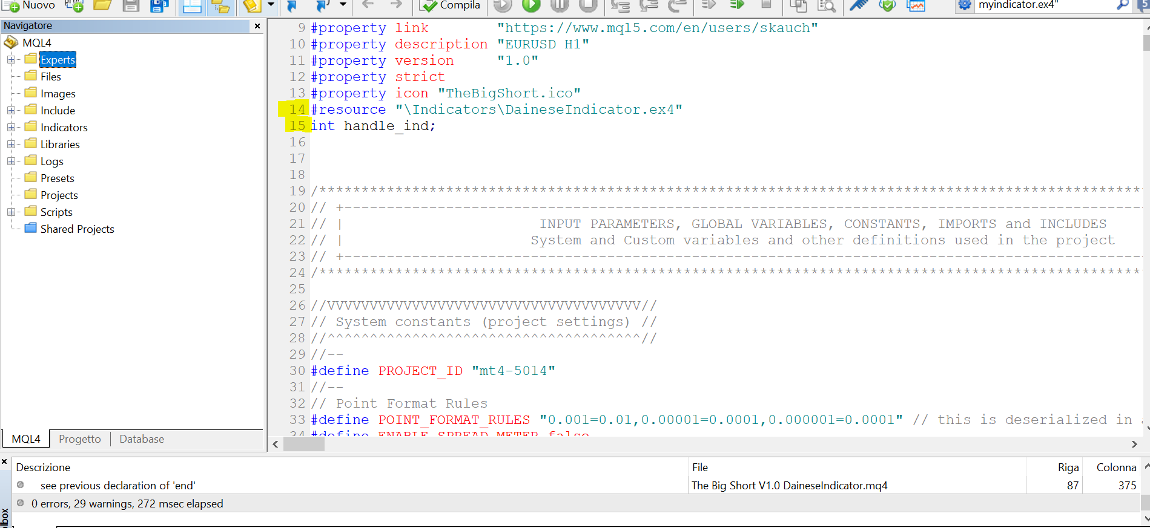1150x528 pixels.
Task: Run the code Styler comb icon
Action: point(859,5)
